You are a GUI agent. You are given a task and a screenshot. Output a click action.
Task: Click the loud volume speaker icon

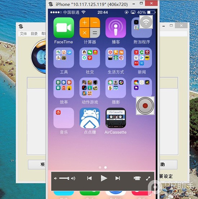click(x=73, y=178)
